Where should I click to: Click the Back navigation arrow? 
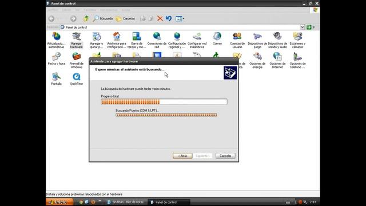[x=51, y=18]
